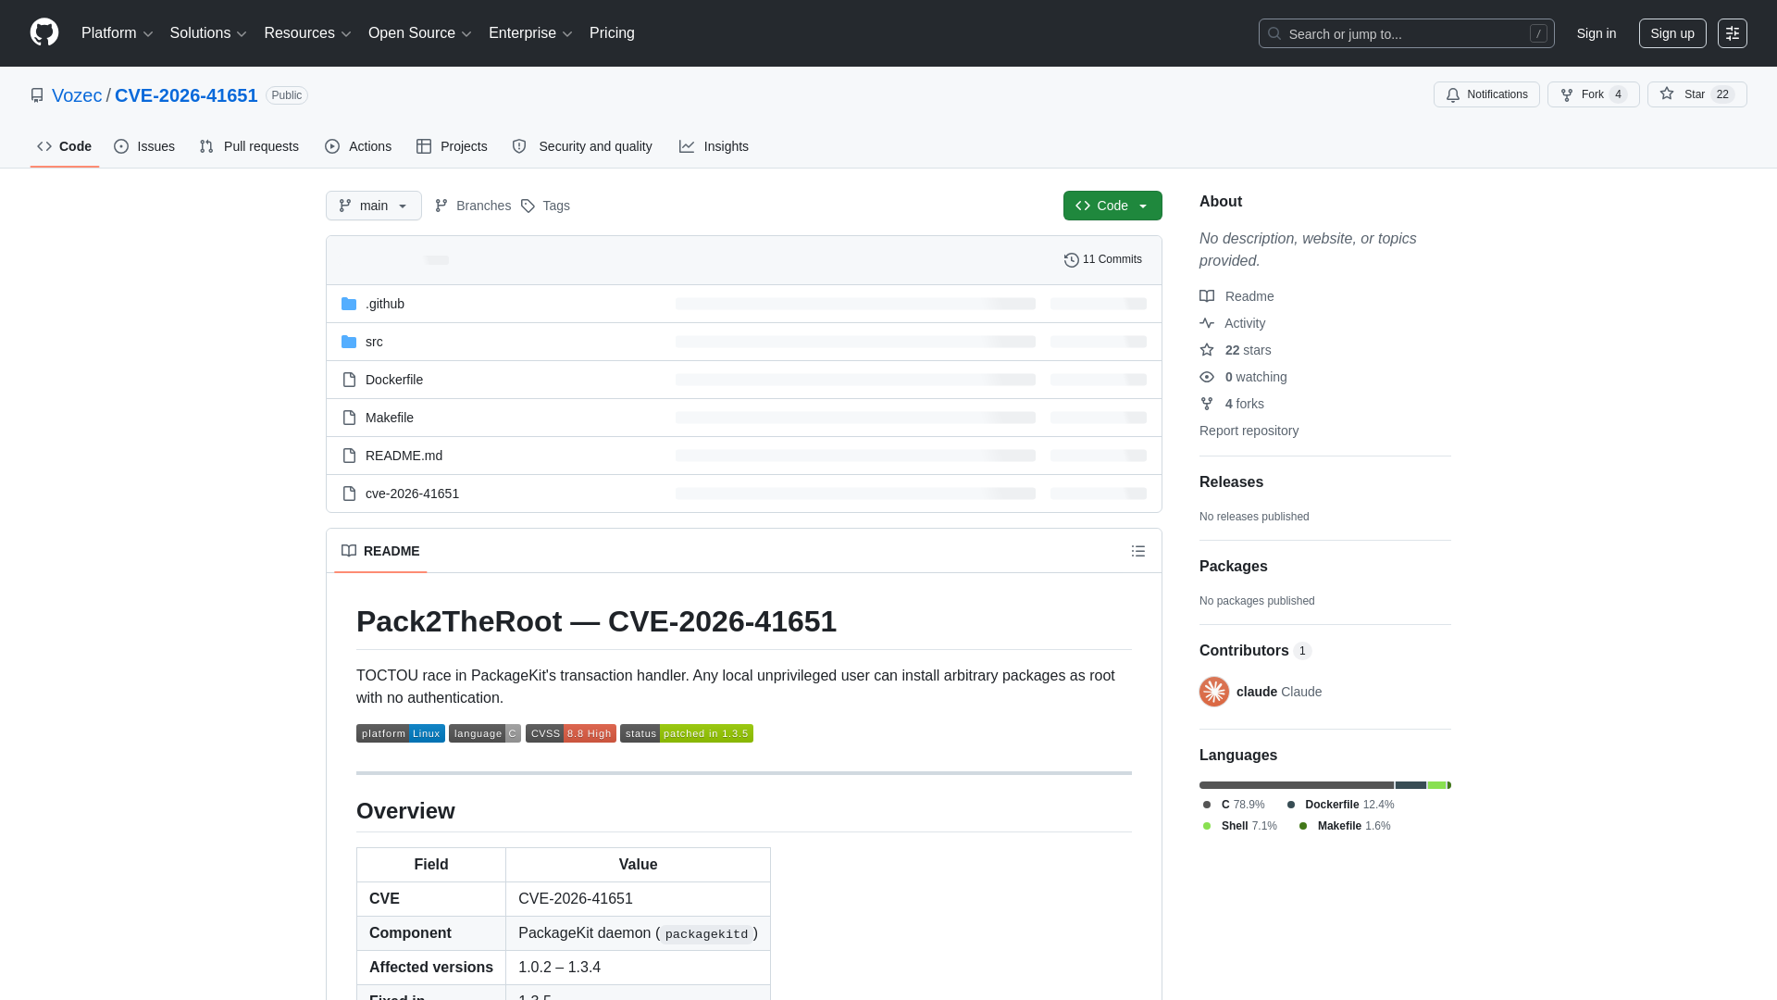The height and width of the screenshot is (1000, 1777).
Task: Select the Code tab
Action: tap(65, 146)
